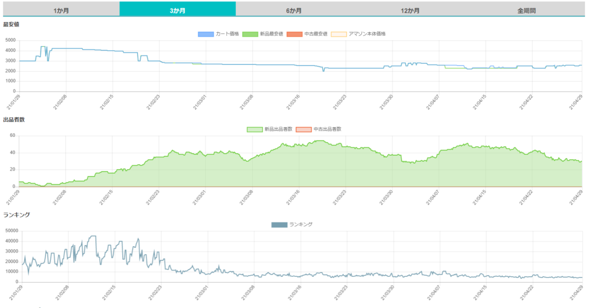Image resolution: width=593 pixels, height=308 pixels.
Task: Click the ランキング section heading at left
Action: 16,215
